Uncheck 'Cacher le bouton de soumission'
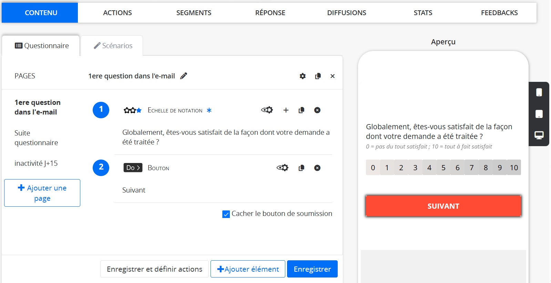The height and width of the screenshot is (283, 551). (x=226, y=214)
